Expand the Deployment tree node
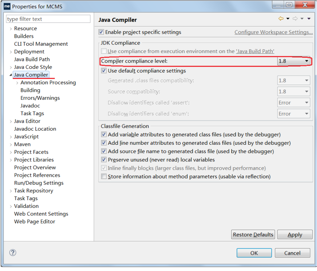The image size is (317, 271). tap(11, 52)
